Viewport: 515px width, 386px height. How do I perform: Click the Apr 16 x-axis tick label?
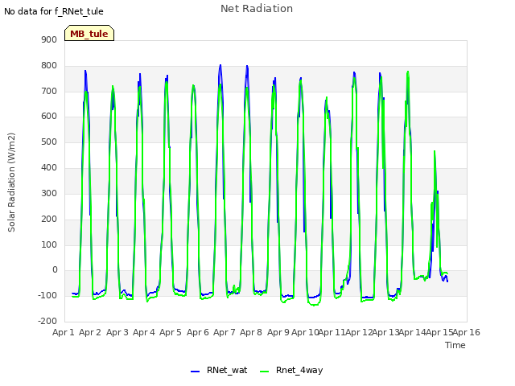point(467,332)
